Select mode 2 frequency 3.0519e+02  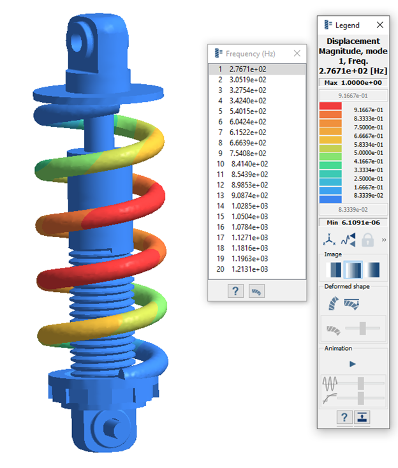pos(257,80)
